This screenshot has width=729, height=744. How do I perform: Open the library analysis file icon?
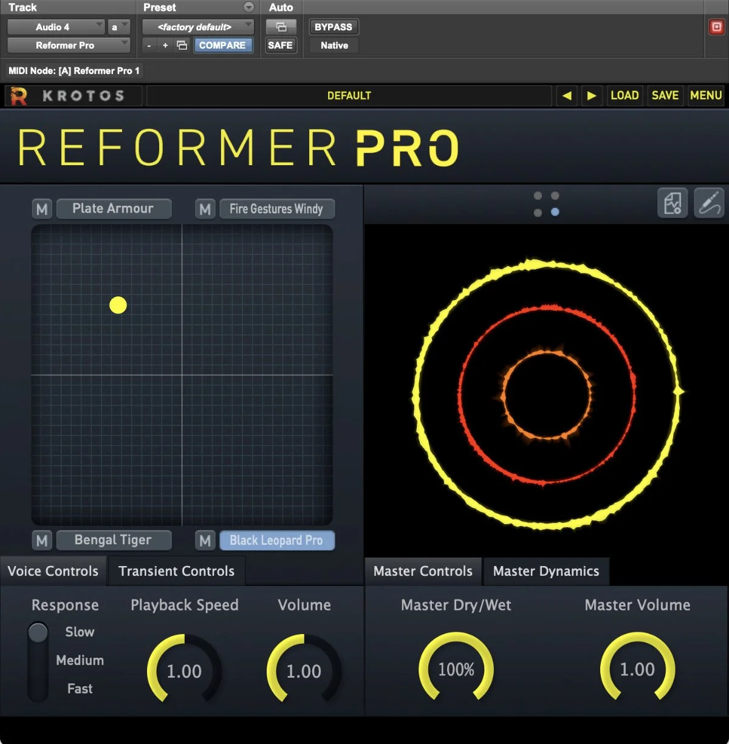coord(673,203)
